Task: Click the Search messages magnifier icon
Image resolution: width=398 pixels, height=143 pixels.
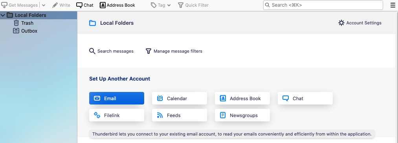Action: pyautogui.click(x=92, y=51)
